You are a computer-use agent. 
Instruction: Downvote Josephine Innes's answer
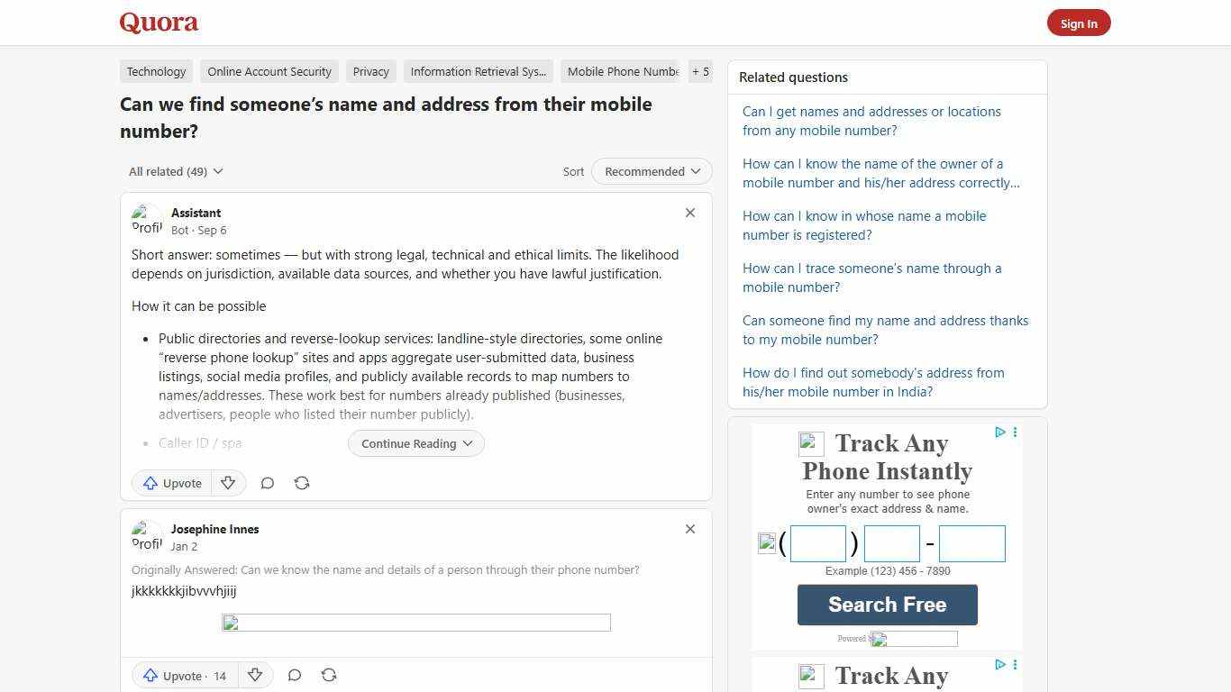point(255,675)
